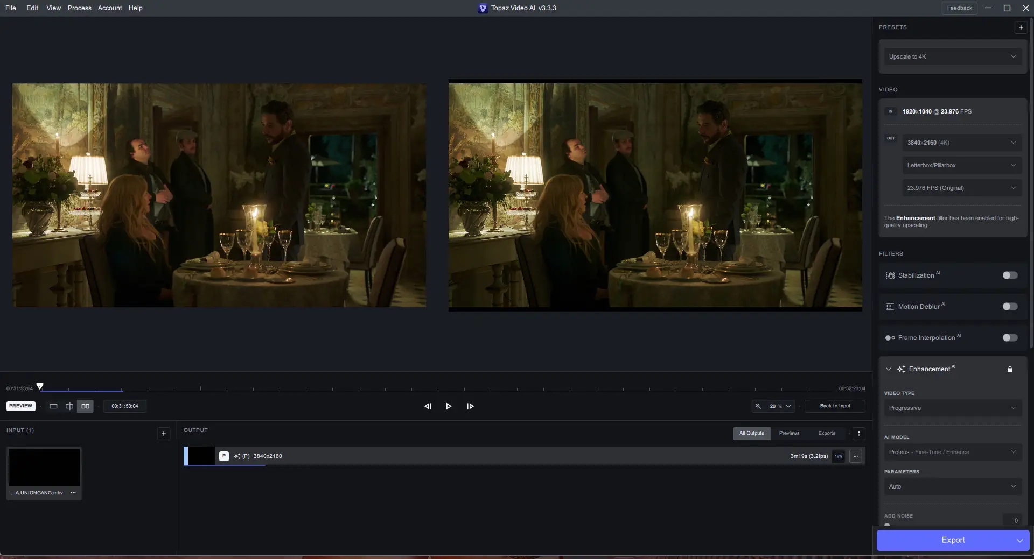Open the View menu
The image size is (1034, 559).
click(53, 8)
